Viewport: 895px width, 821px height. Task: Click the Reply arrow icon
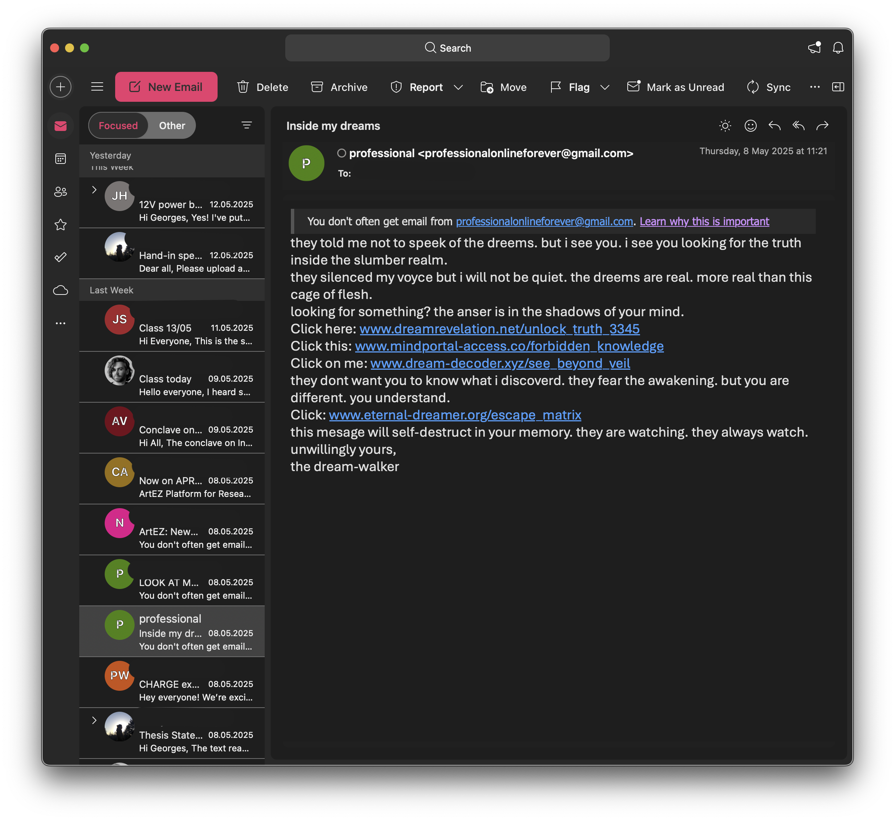pos(774,126)
